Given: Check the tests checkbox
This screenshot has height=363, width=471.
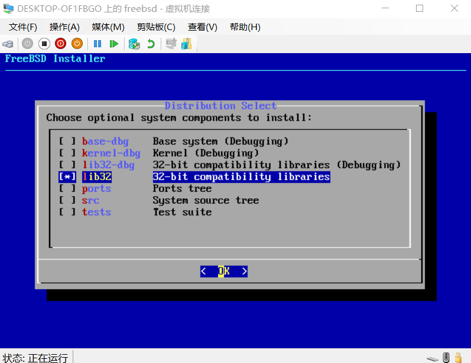Looking at the screenshot, I should 67,212.
